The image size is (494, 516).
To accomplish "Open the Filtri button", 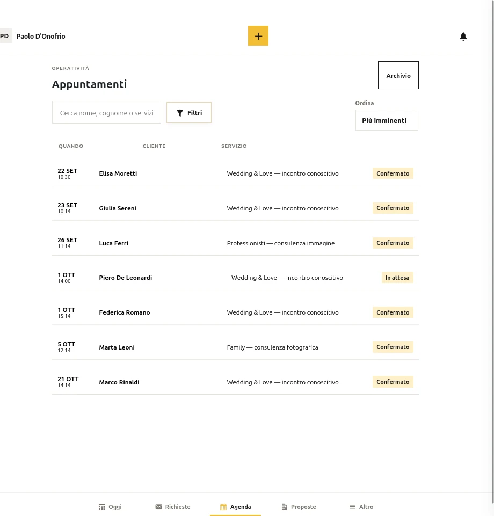I will (189, 113).
